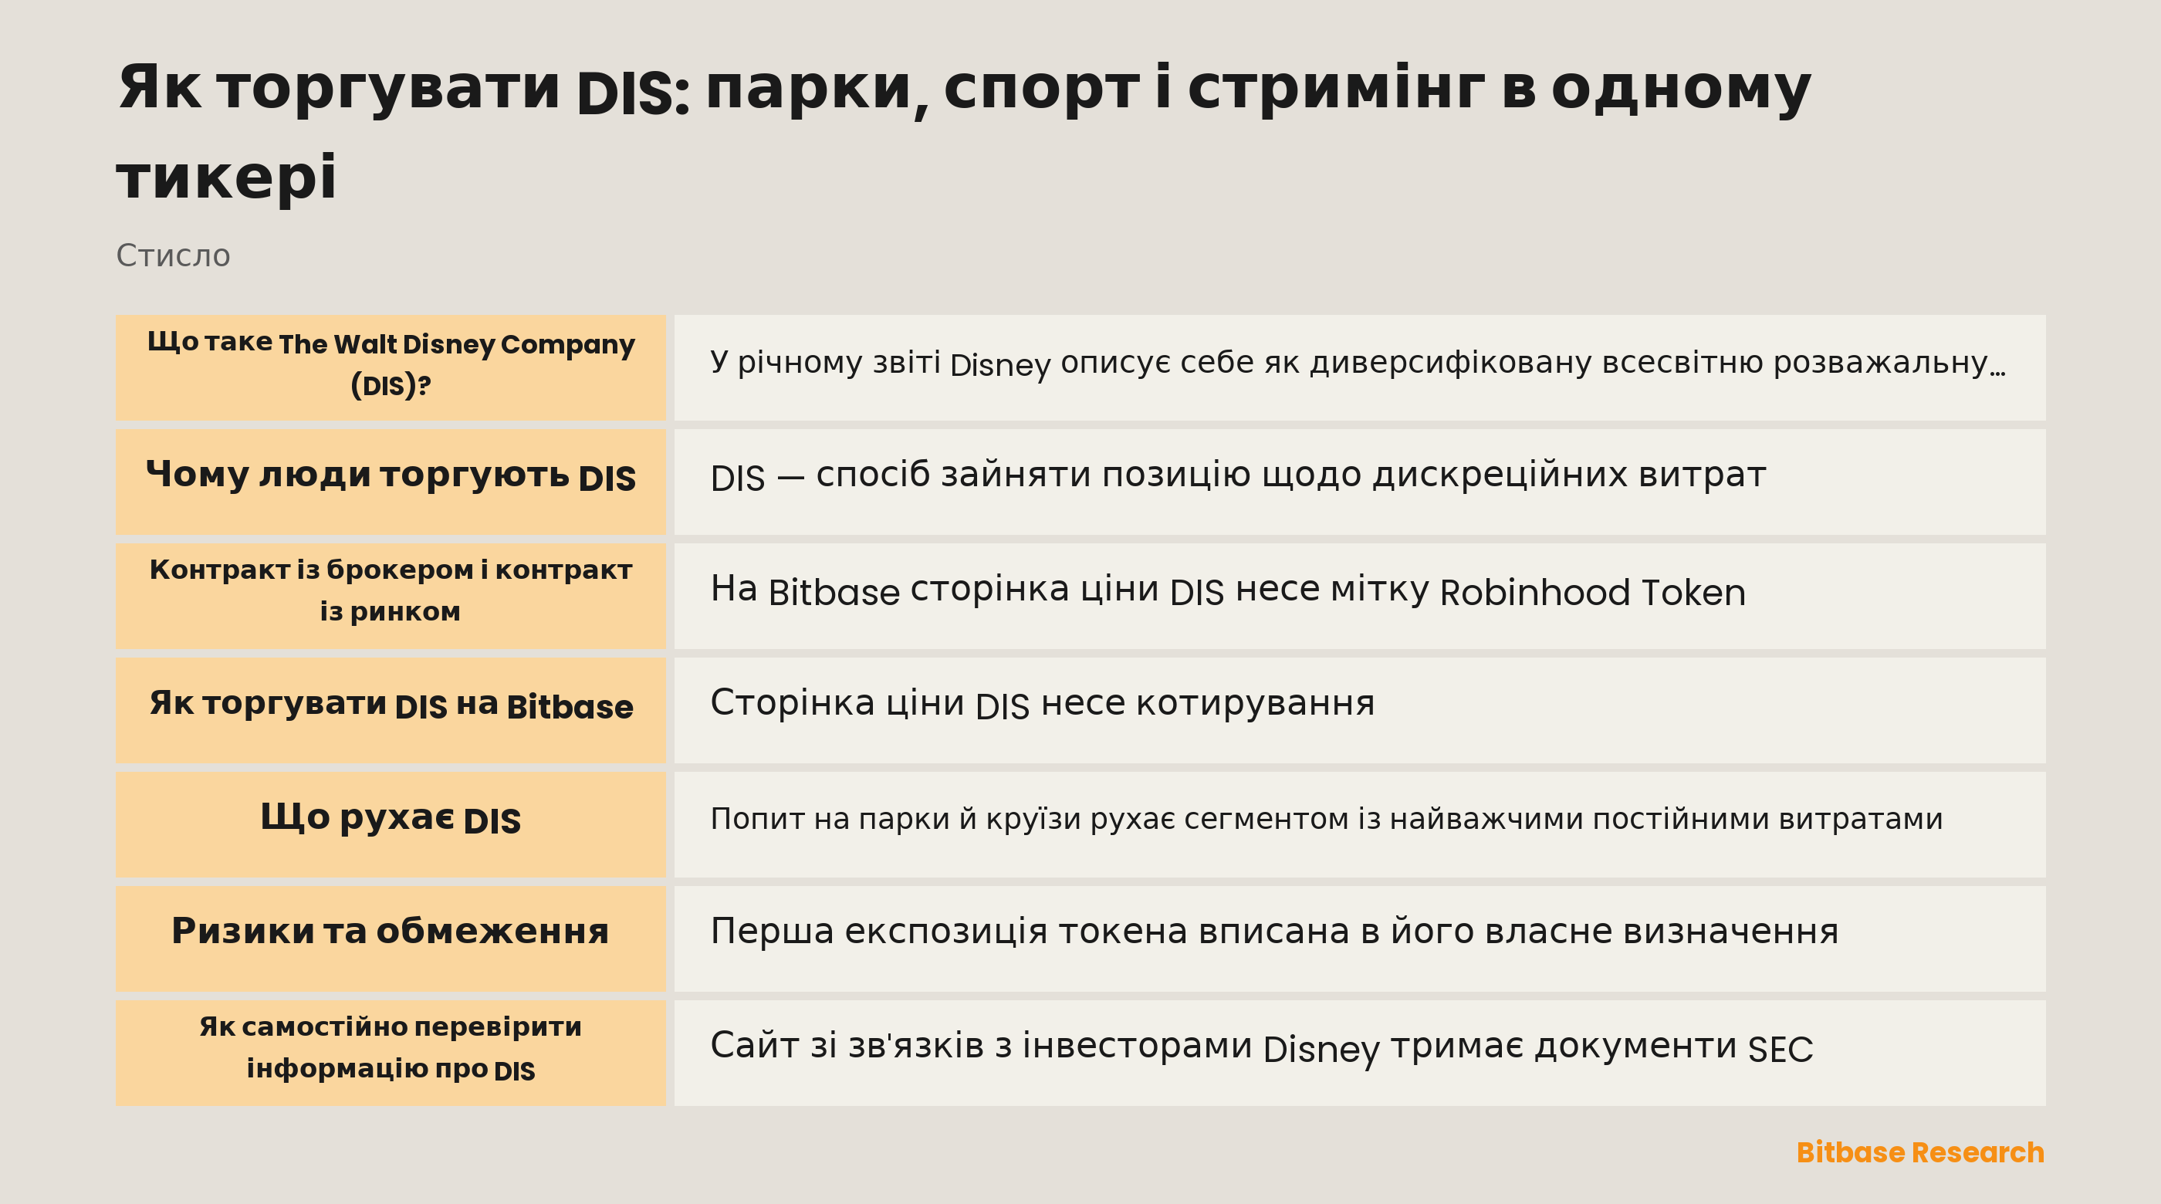
Task: Click the "Bitbase Research" label
Action: coord(1920,1152)
